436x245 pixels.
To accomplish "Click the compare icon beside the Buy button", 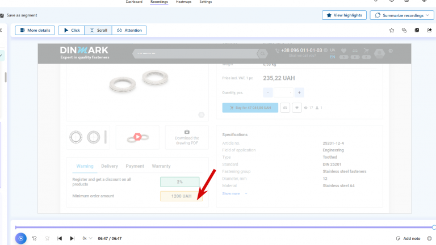I will [x=285, y=108].
